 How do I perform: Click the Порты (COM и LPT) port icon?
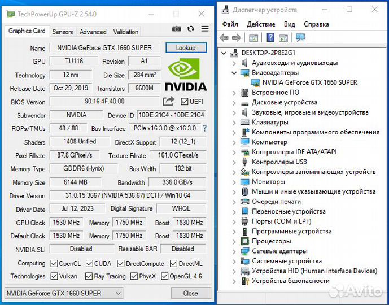(245, 221)
